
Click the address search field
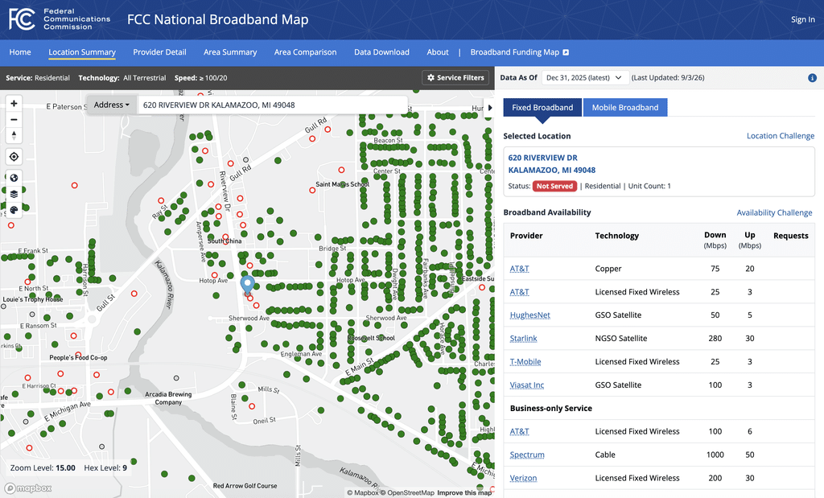pyautogui.click(x=272, y=105)
